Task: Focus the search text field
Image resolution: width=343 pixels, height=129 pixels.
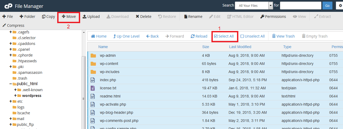Action: [301, 6]
